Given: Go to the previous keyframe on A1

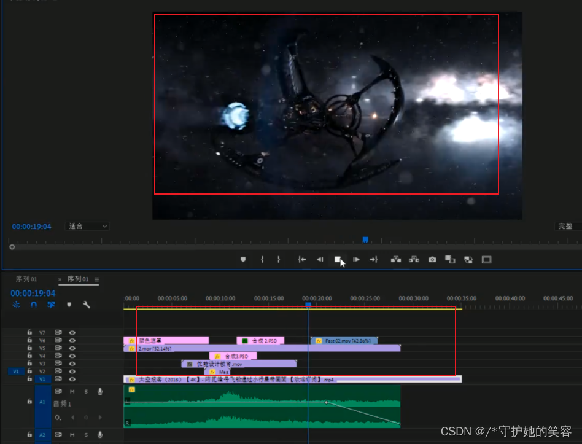Looking at the screenshot, I should [x=72, y=418].
